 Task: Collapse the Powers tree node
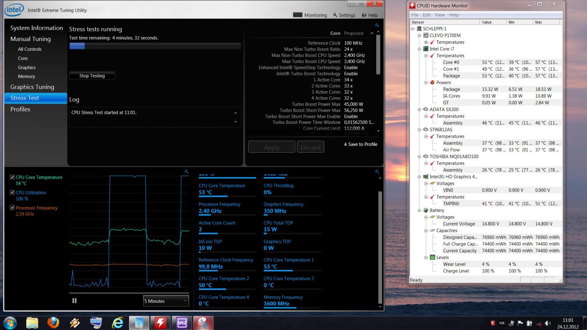[x=426, y=82]
